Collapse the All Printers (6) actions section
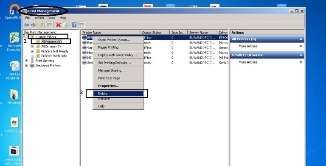326x166 pixels. pyautogui.click(x=301, y=39)
